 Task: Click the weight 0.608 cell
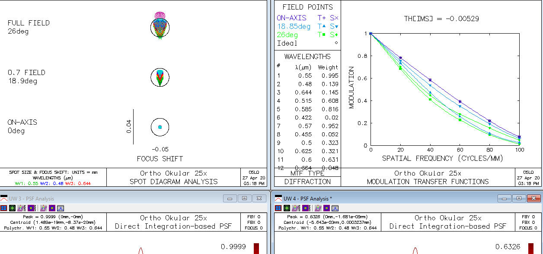point(330,101)
